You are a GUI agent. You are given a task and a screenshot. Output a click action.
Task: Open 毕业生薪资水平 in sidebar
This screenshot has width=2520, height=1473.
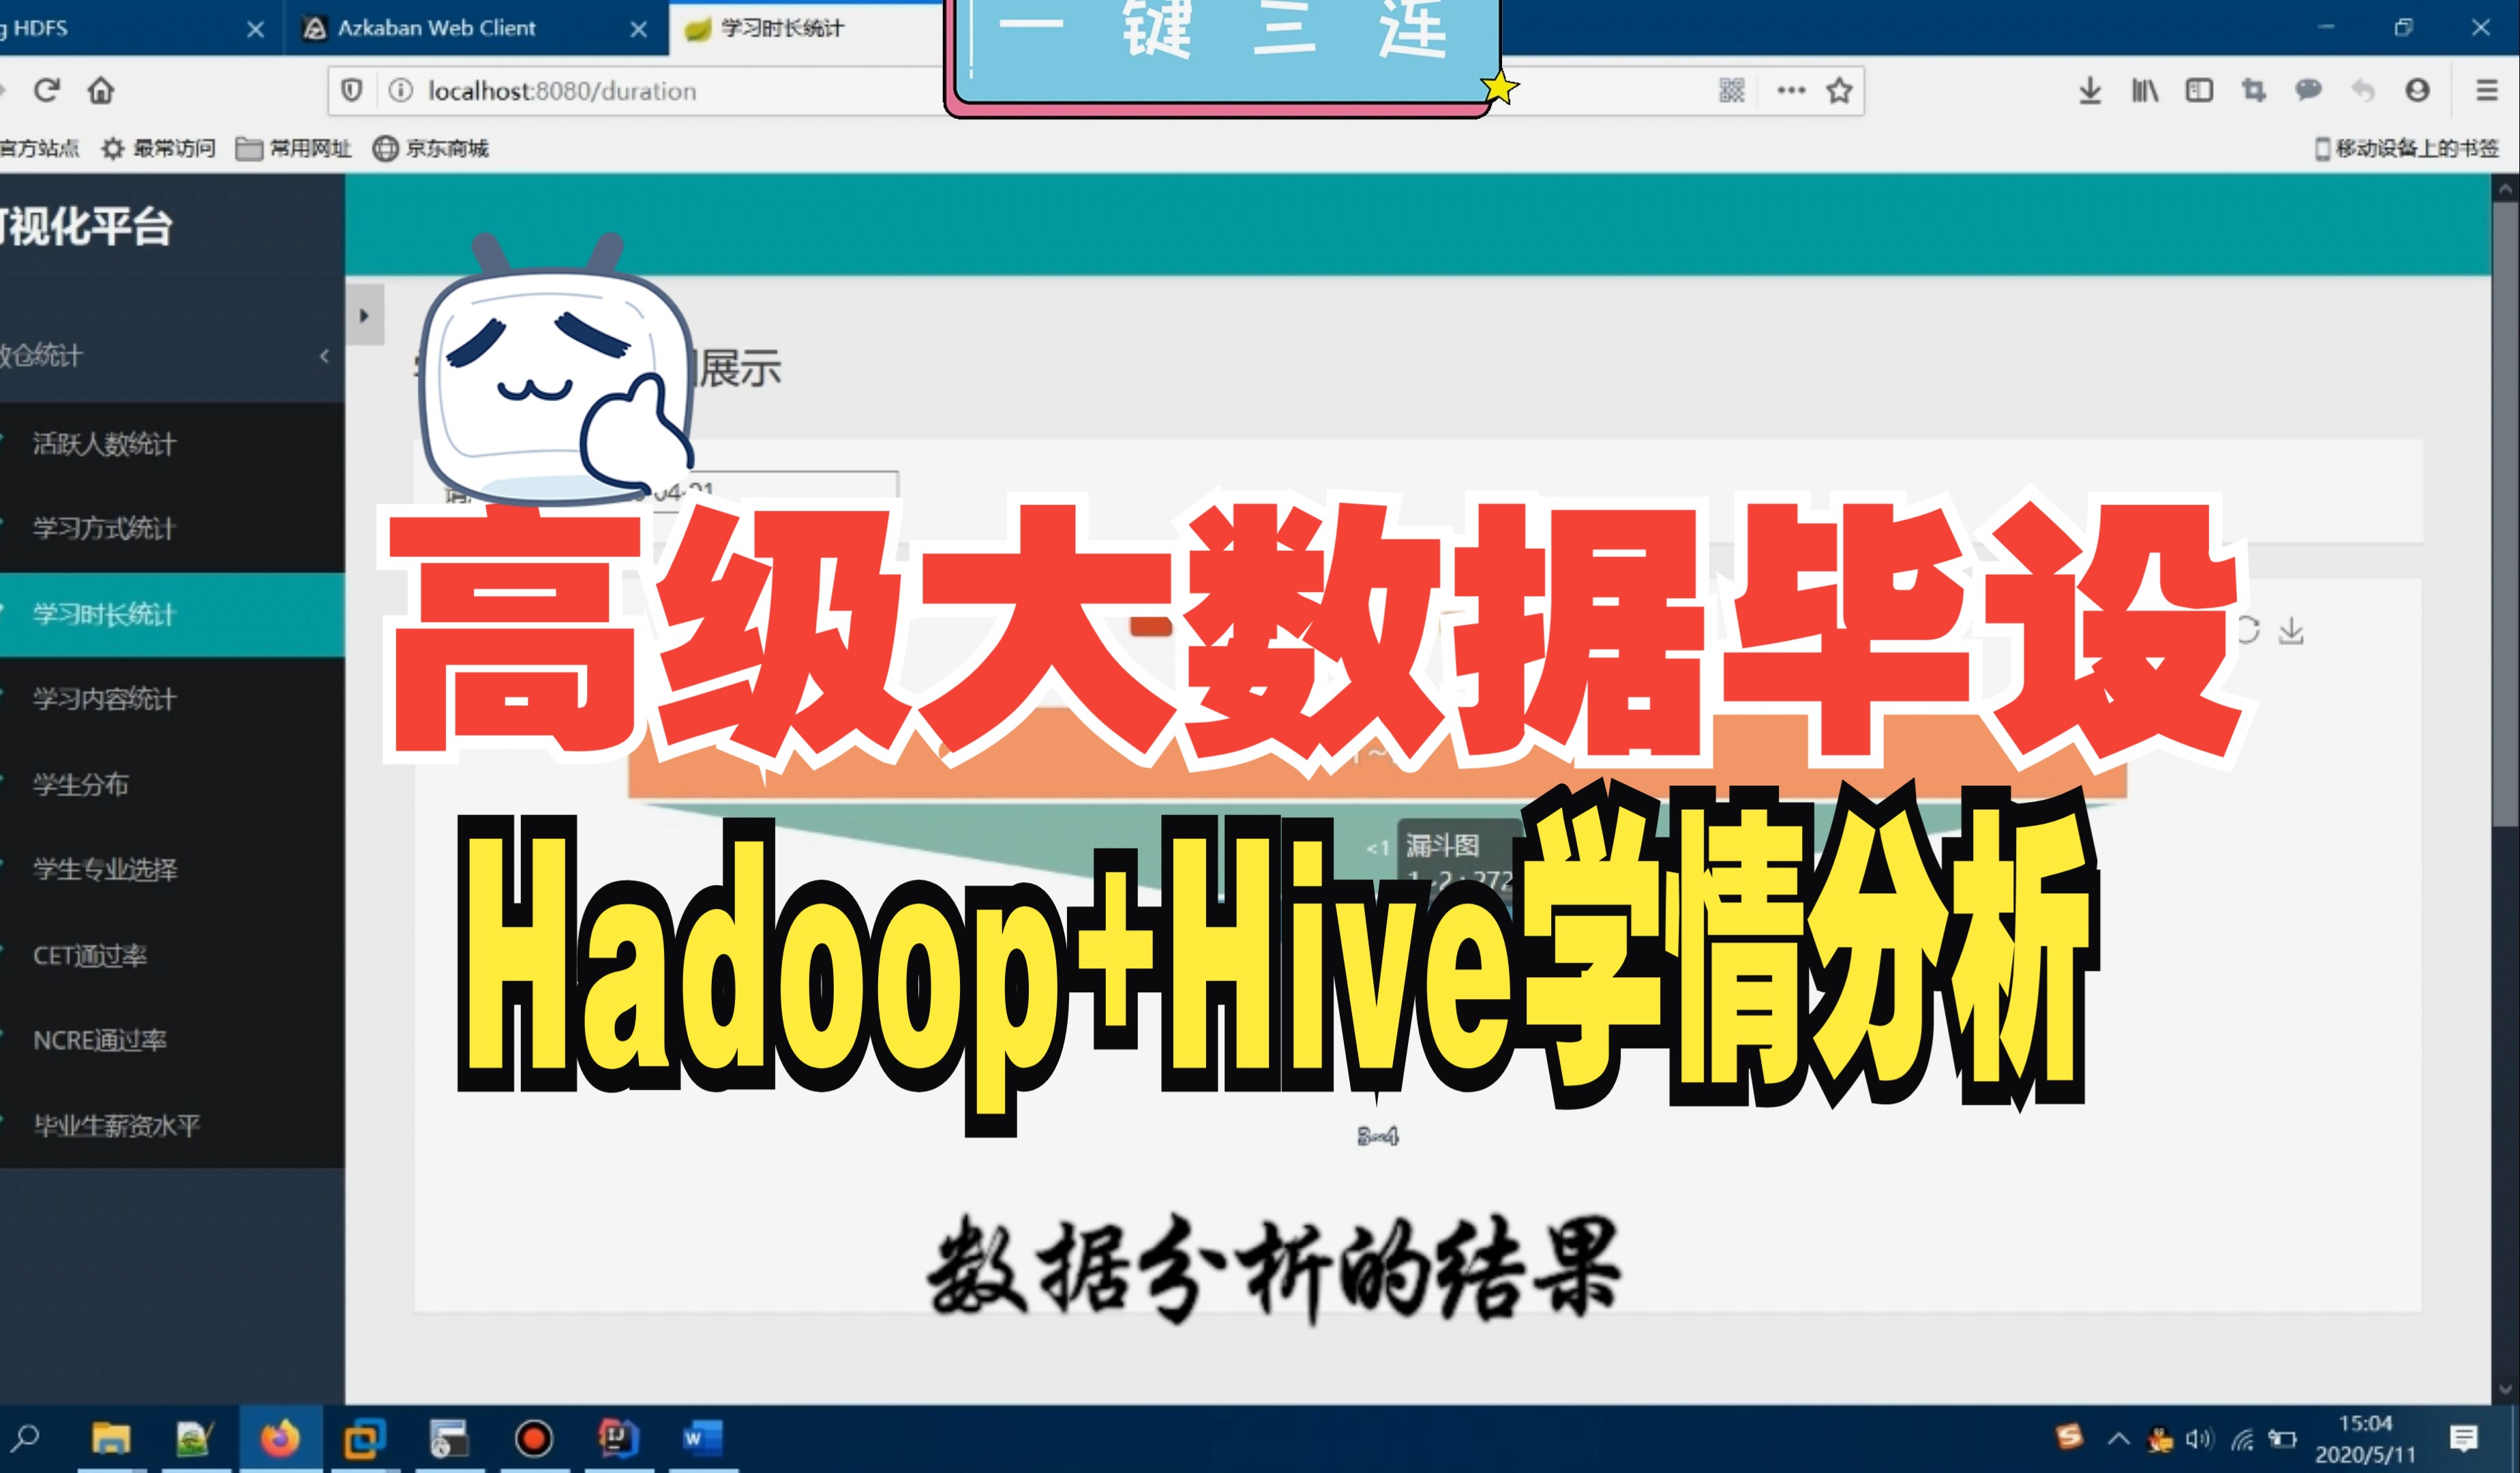pyautogui.click(x=172, y=1125)
